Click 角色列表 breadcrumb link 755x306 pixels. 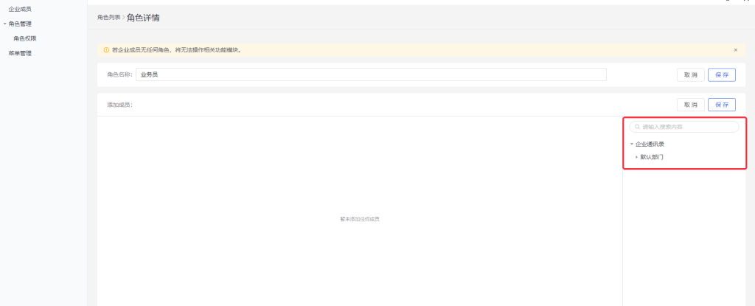point(108,17)
